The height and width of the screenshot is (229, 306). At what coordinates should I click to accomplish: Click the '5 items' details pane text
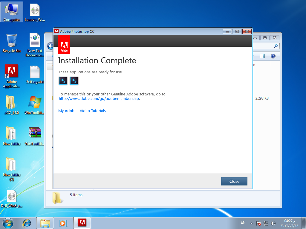pos(76,195)
